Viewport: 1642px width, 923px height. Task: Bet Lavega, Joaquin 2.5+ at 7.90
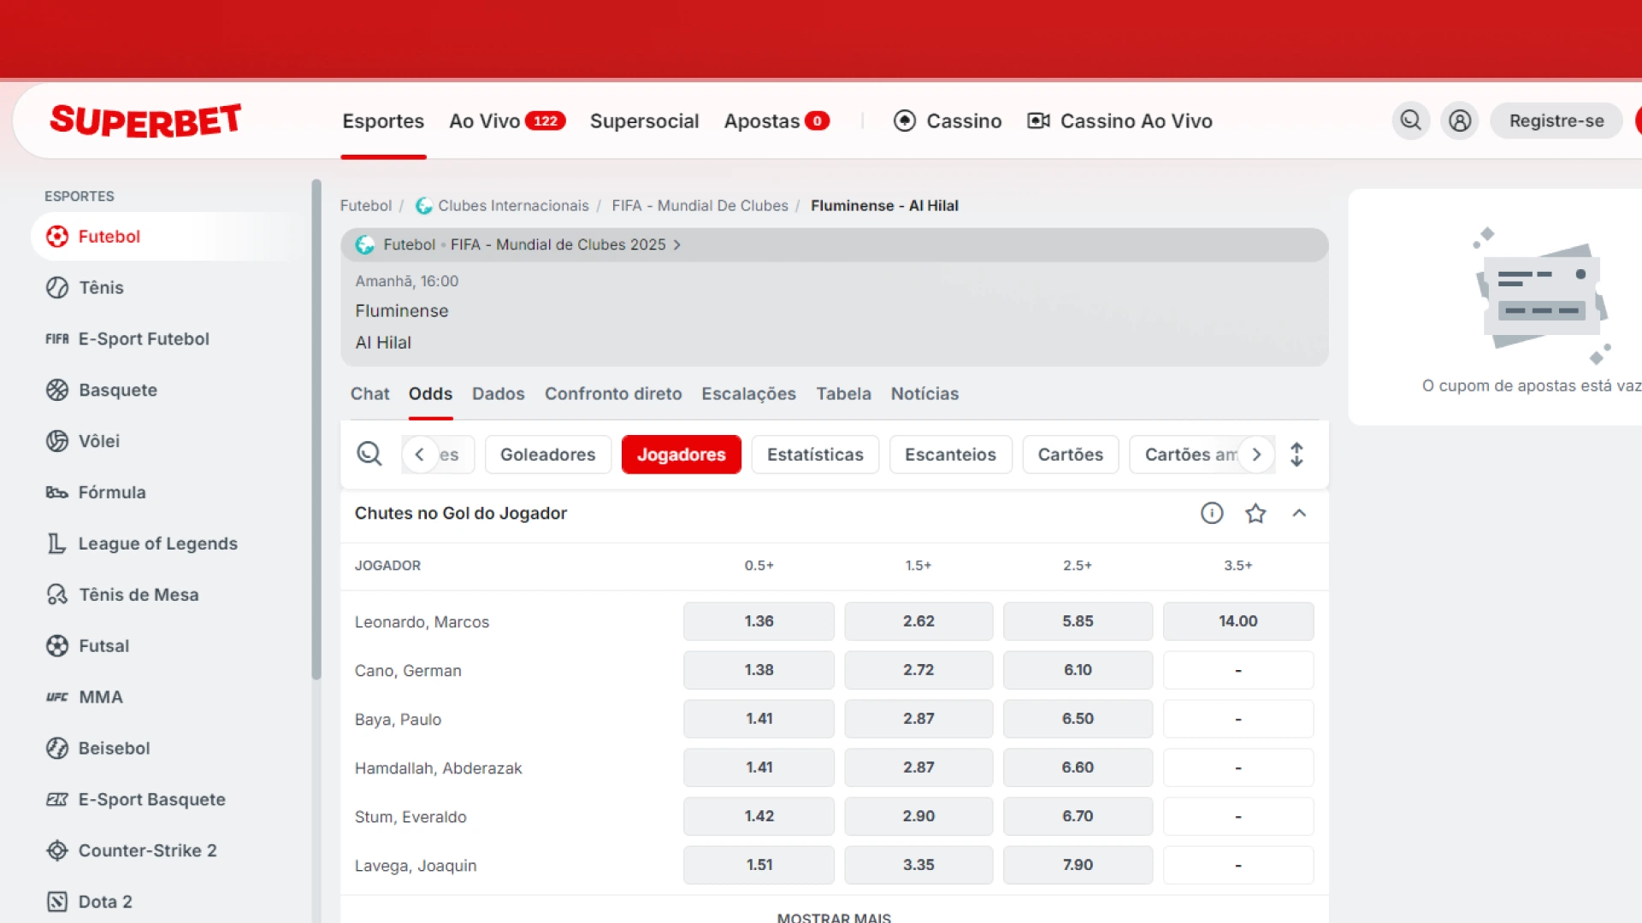coord(1078,865)
